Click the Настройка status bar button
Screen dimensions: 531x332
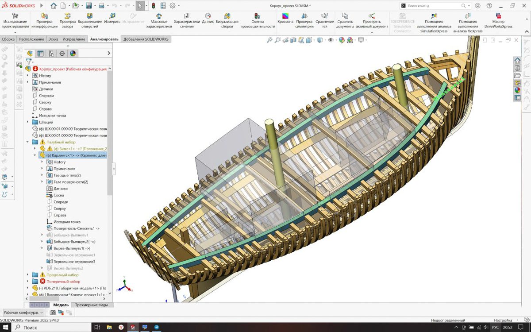pos(503,320)
